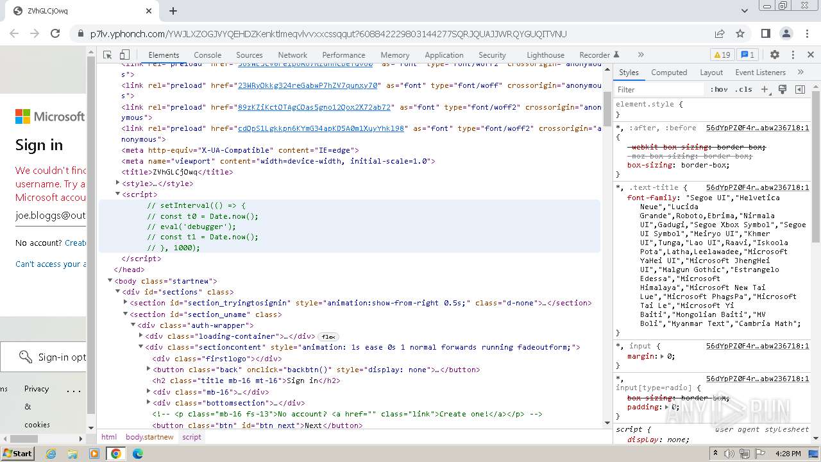Toggle the :hov element state pane
Screen dimensions: 821x462
coord(719,90)
